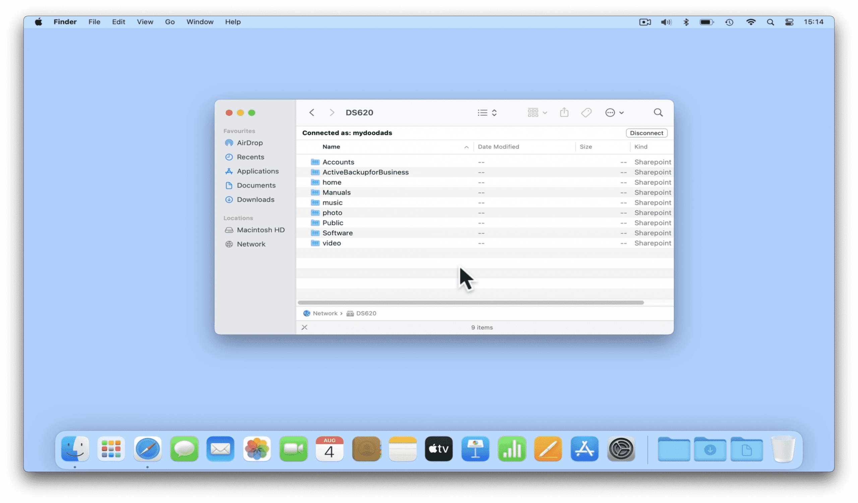Click the Finder window search icon
This screenshot has width=858, height=503.
click(x=658, y=113)
